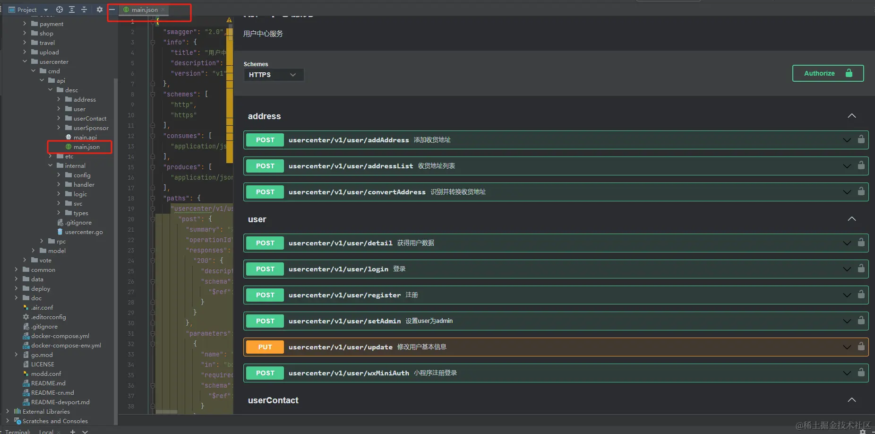Click the yellow warning icon in the editor
This screenshot has width=875, height=434.
pos(229,20)
